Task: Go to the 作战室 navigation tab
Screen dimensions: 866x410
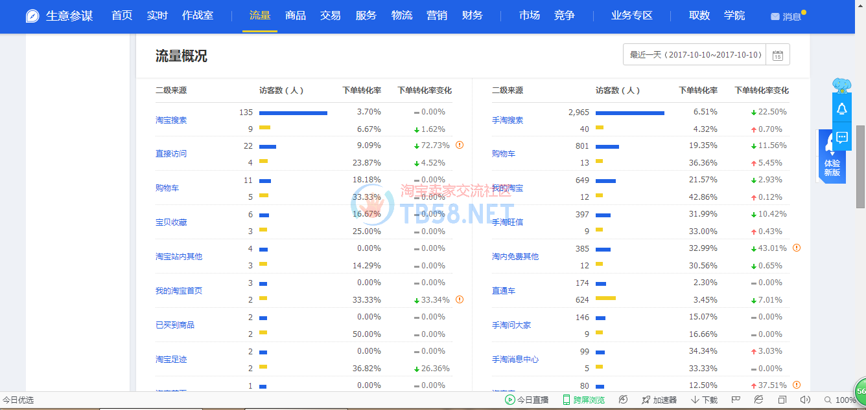Action: tap(198, 16)
